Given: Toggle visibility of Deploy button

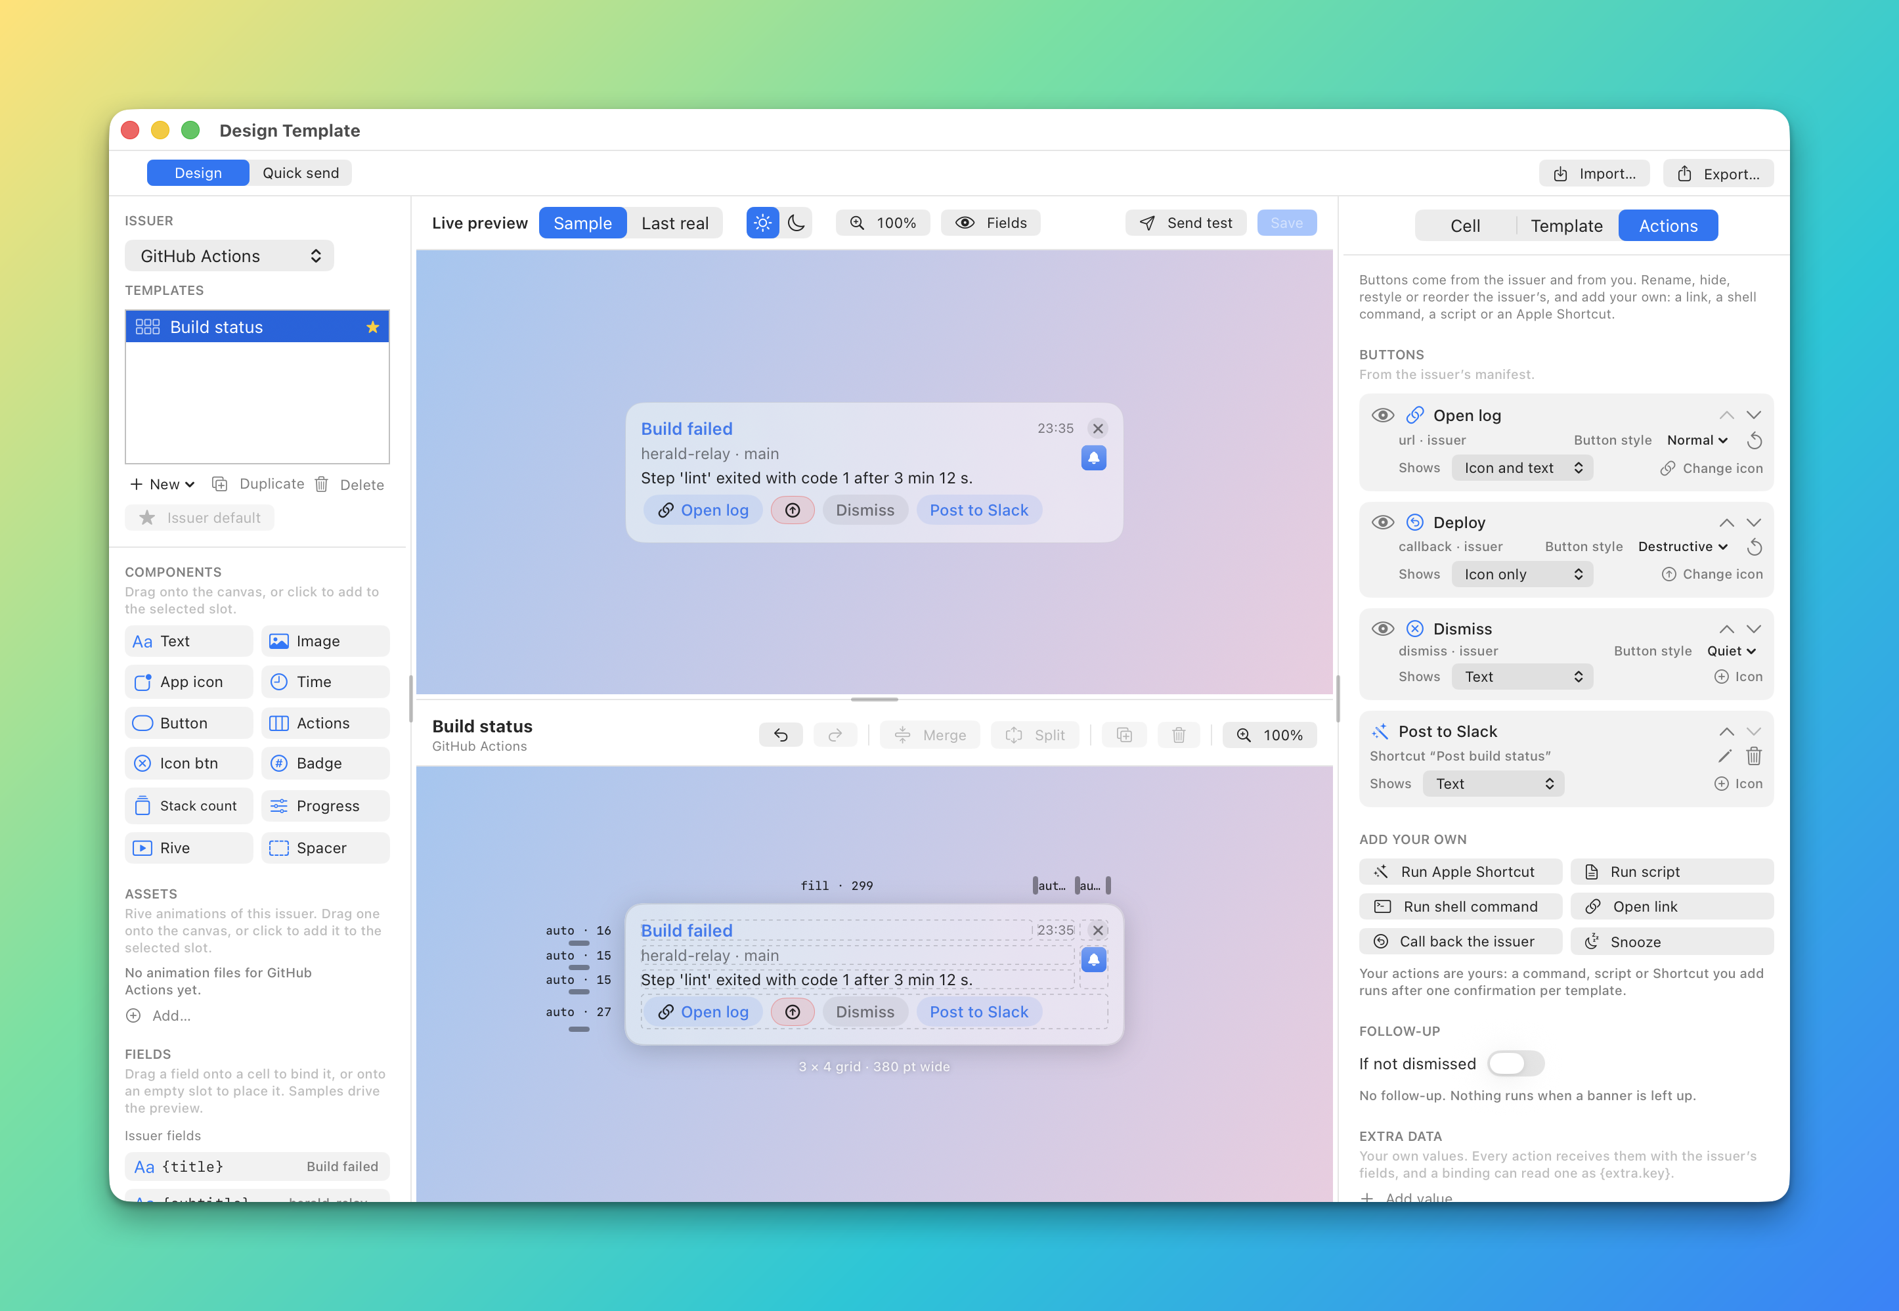Looking at the screenshot, I should point(1383,522).
